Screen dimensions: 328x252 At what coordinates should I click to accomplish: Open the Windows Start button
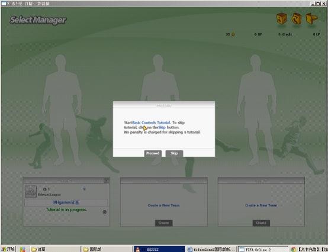pyautogui.click(x=8, y=249)
